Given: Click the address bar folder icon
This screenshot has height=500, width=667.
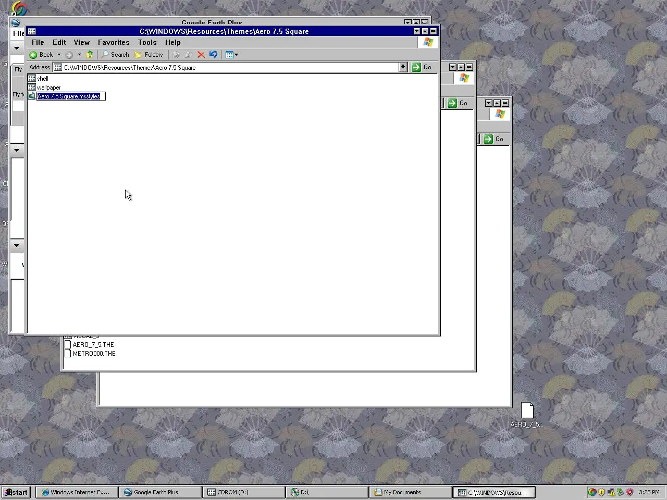Looking at the screenshot, I should (58, 67).
